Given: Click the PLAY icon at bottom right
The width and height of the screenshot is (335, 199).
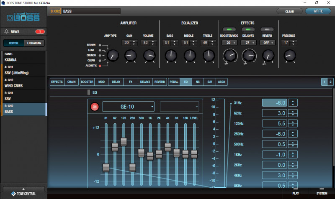Looking at the screenshot, I should click(296, 191).
